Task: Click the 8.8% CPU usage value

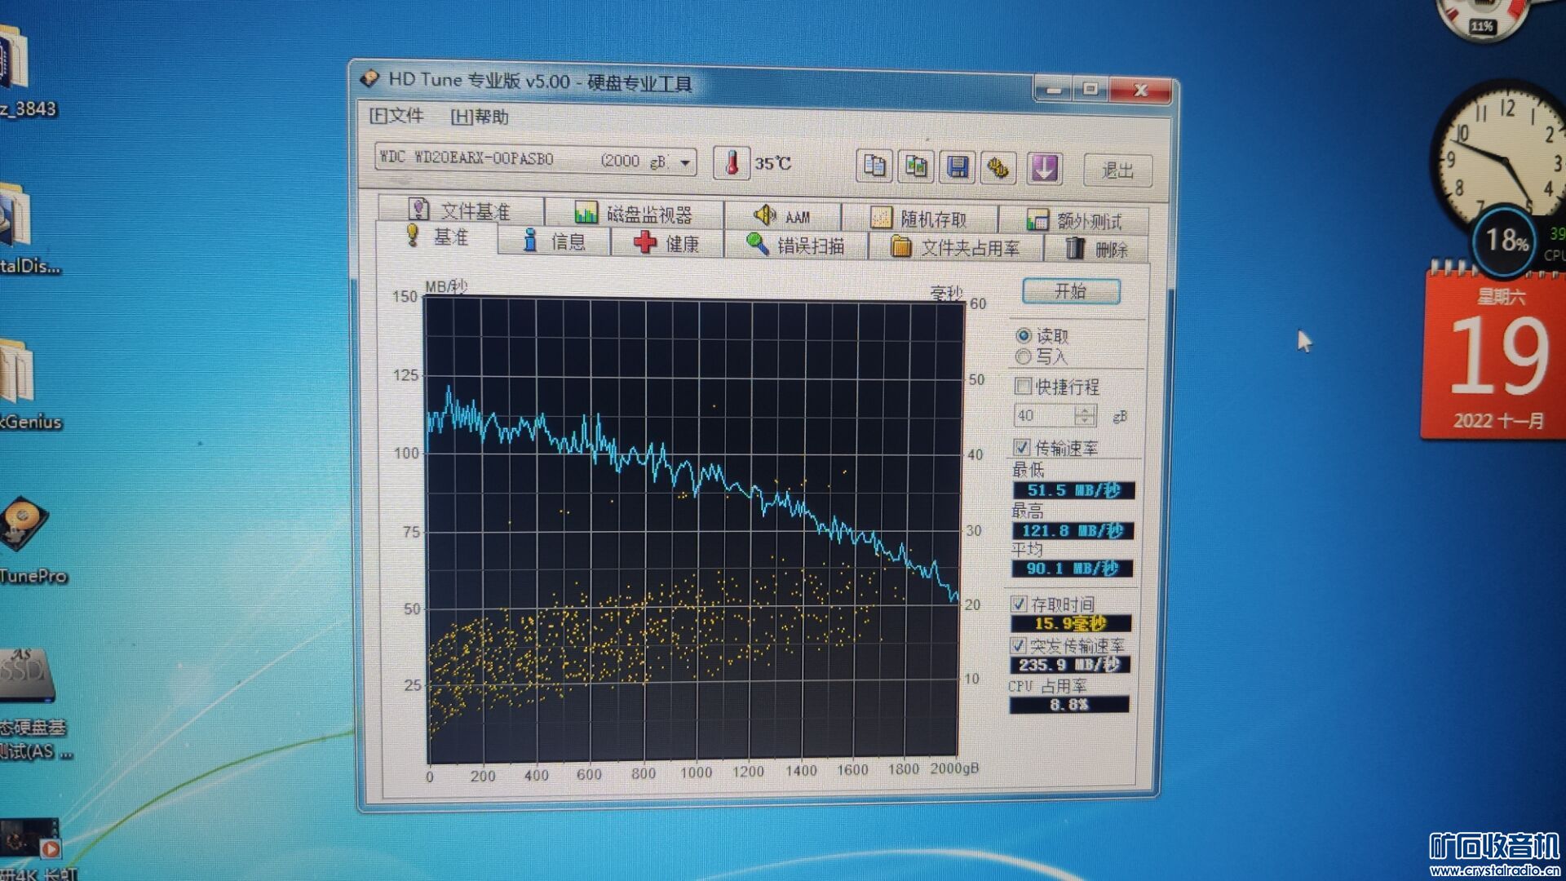Action: pos(1069,704)
